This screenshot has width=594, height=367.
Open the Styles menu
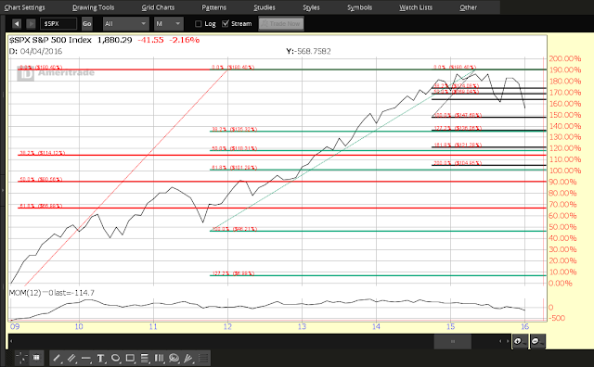click(311, 7)
